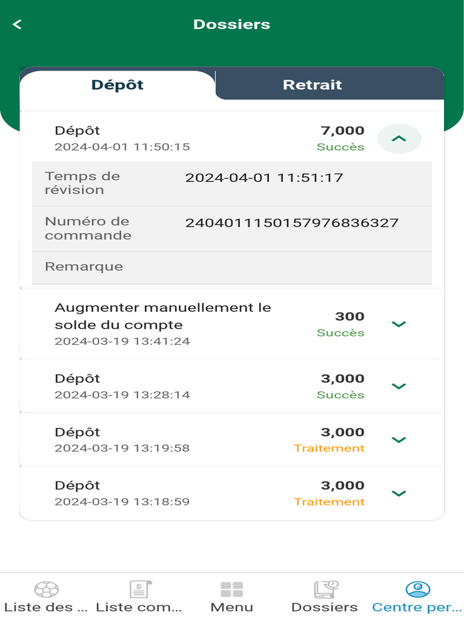
Task: Open the order list receipt icon
Action: [x=140, y=589]
